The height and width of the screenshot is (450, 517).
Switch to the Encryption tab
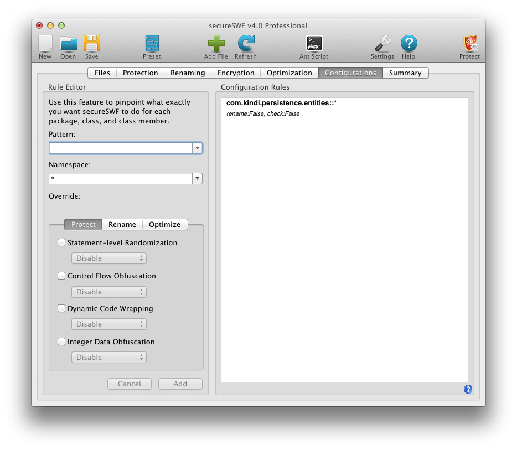click(236, 73)
